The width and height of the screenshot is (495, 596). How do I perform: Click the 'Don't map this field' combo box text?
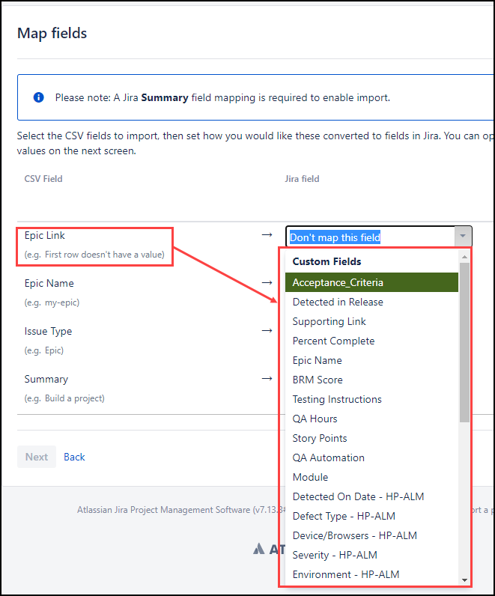point(335,237)
